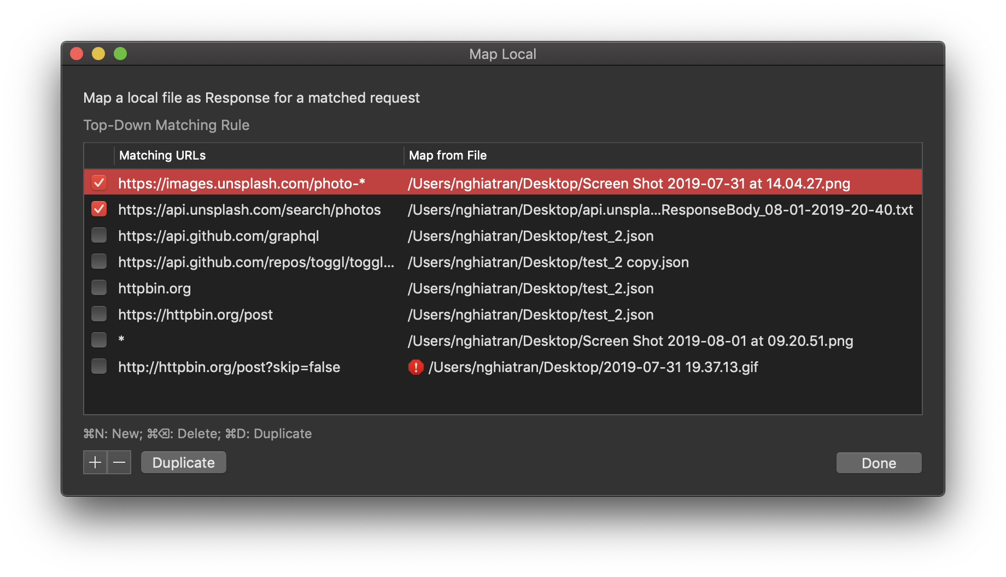Click the minus icon to remove a rule

pyautogui.click(x=120, y=462)
